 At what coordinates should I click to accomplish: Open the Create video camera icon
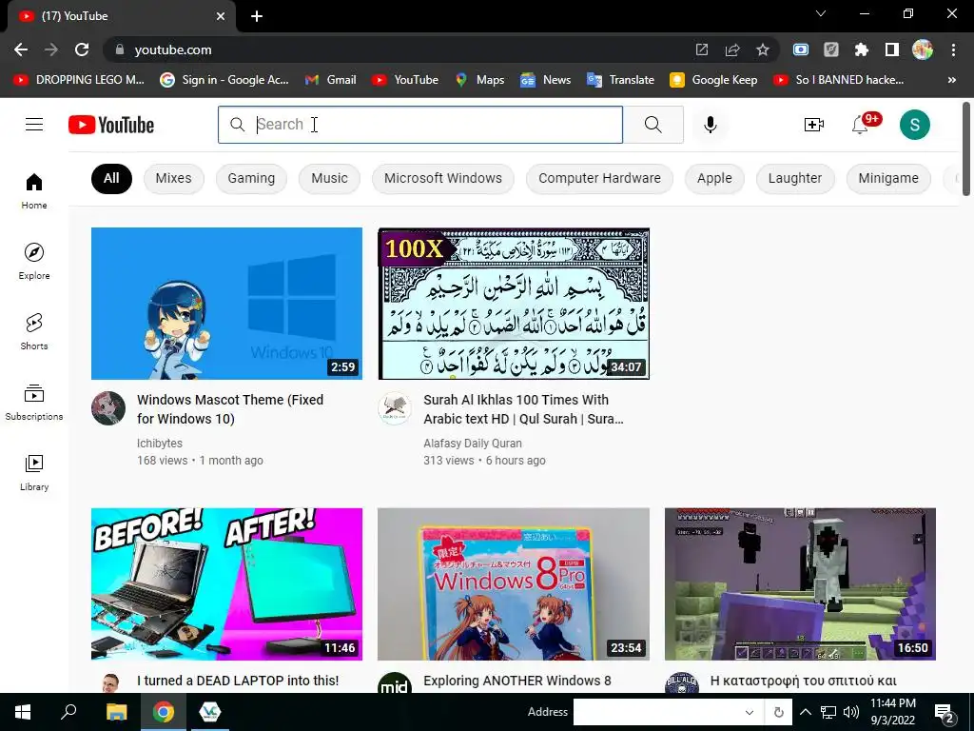pos(814,125)
